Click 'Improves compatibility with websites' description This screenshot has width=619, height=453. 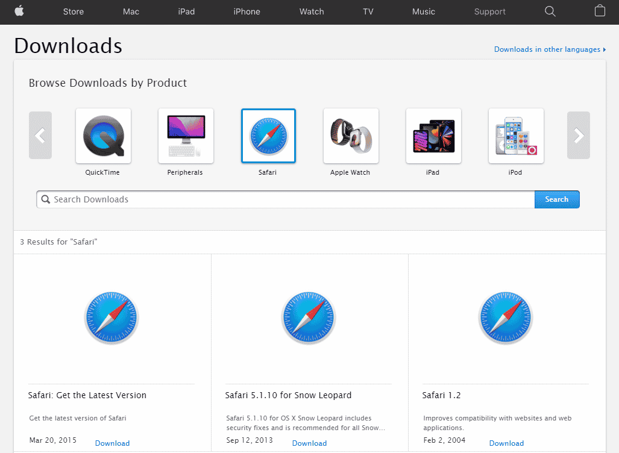point(497,423)
